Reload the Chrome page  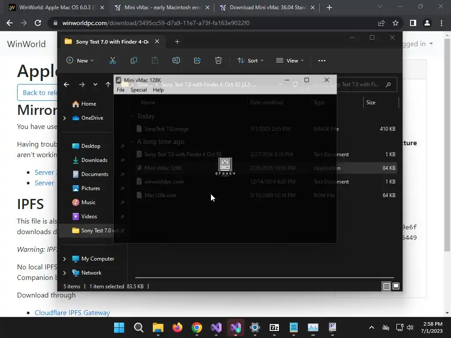[x=38, y=23]
